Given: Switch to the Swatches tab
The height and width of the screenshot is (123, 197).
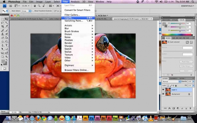Looking at the screenshot, I should point(166,20).
